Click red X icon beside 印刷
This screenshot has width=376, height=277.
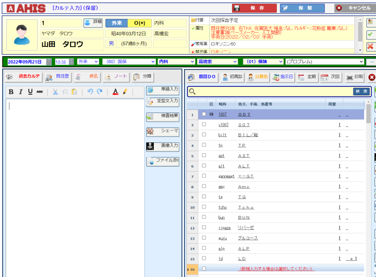[372, 77]
